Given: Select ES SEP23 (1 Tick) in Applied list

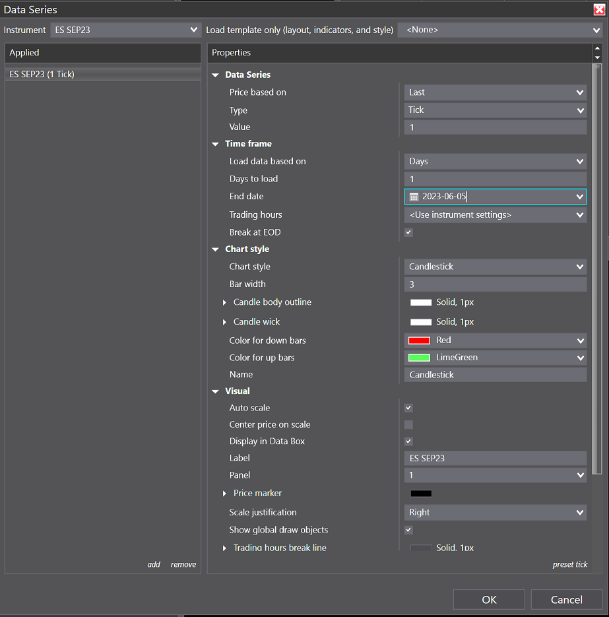Looking at the screenshot, I should click(103, 75).
